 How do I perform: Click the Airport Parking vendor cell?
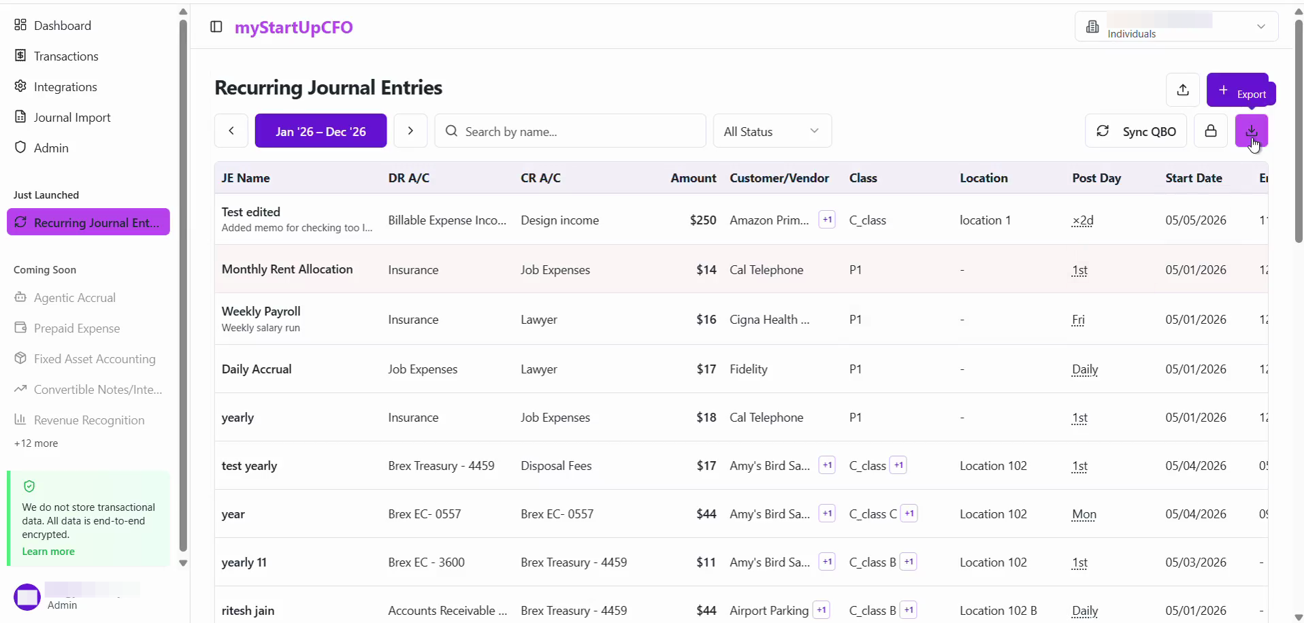[x=769, y=611]
